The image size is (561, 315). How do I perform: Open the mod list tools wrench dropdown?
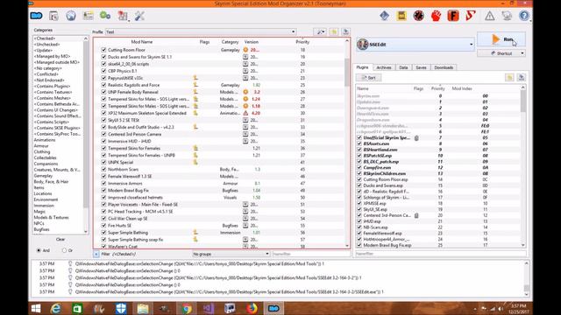coord(320,31)
